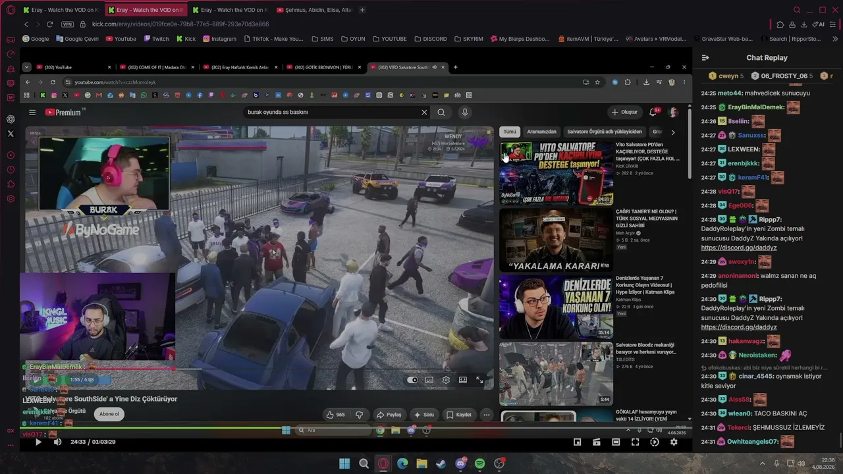Open the ÇAĞRI TANER'E NE OLDU video thumbnail
843x474 pixels.
(556, 240)
